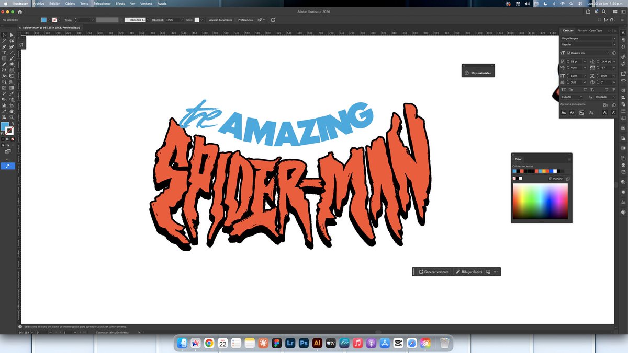Click the Fill color box in toolbar
Image resolution: width=628 pixels, height=353 pixels.
click(4, 125)
